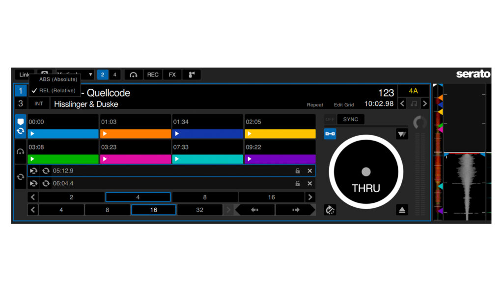Select REL (Relative) mode from the menu
Screen dimensions: 503x295
pos(57,91)
